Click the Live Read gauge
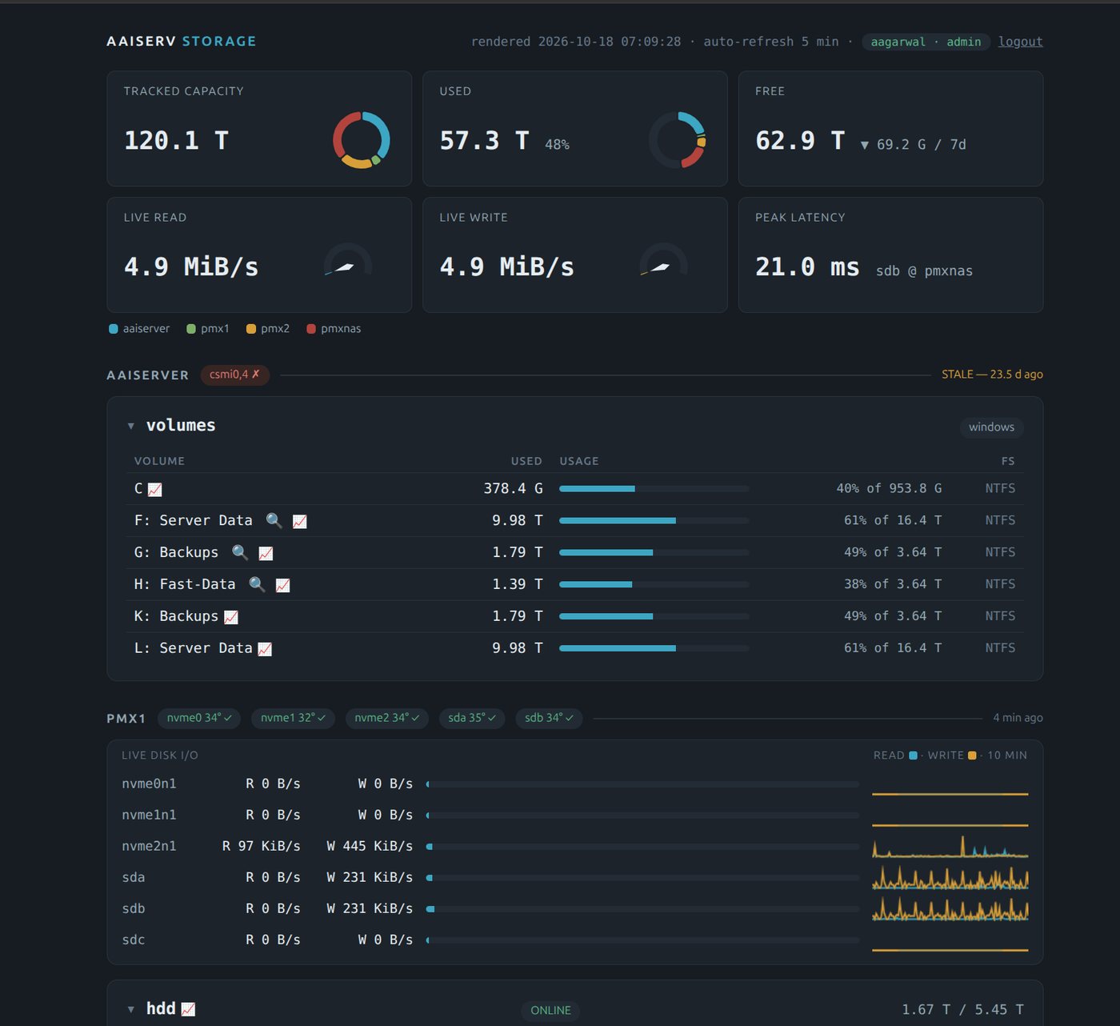This screenshot has width=1120, height=1026. (348, 260)
